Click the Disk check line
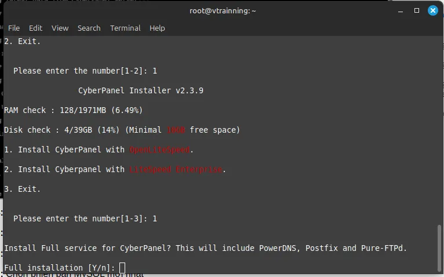This screenshot has width=444, height=277. point(122,130)
